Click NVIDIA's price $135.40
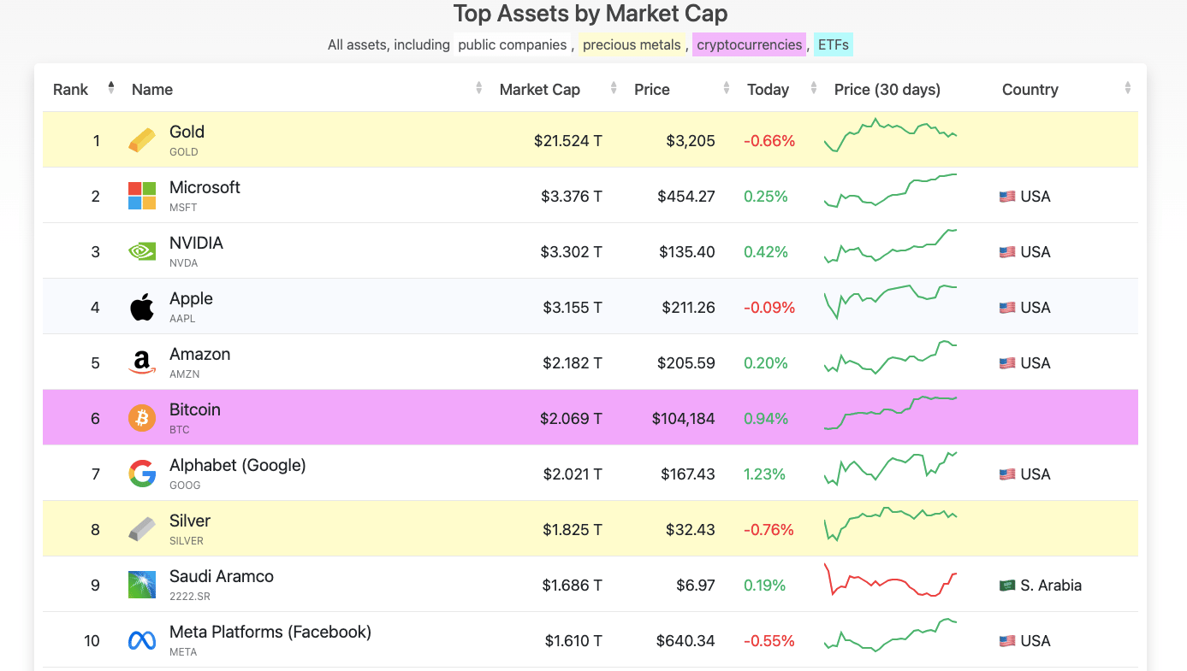 [x=687, y=252]
